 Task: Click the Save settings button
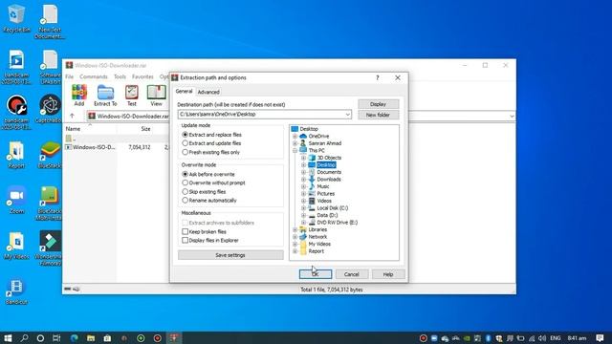pyautogui.click(x=230, y=255)
